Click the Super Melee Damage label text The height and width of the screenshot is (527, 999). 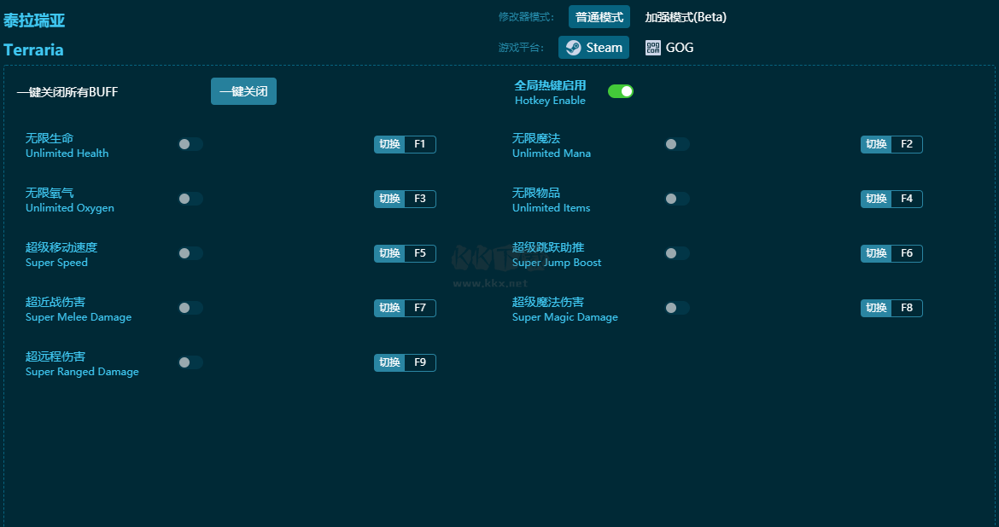pos(79,317)
